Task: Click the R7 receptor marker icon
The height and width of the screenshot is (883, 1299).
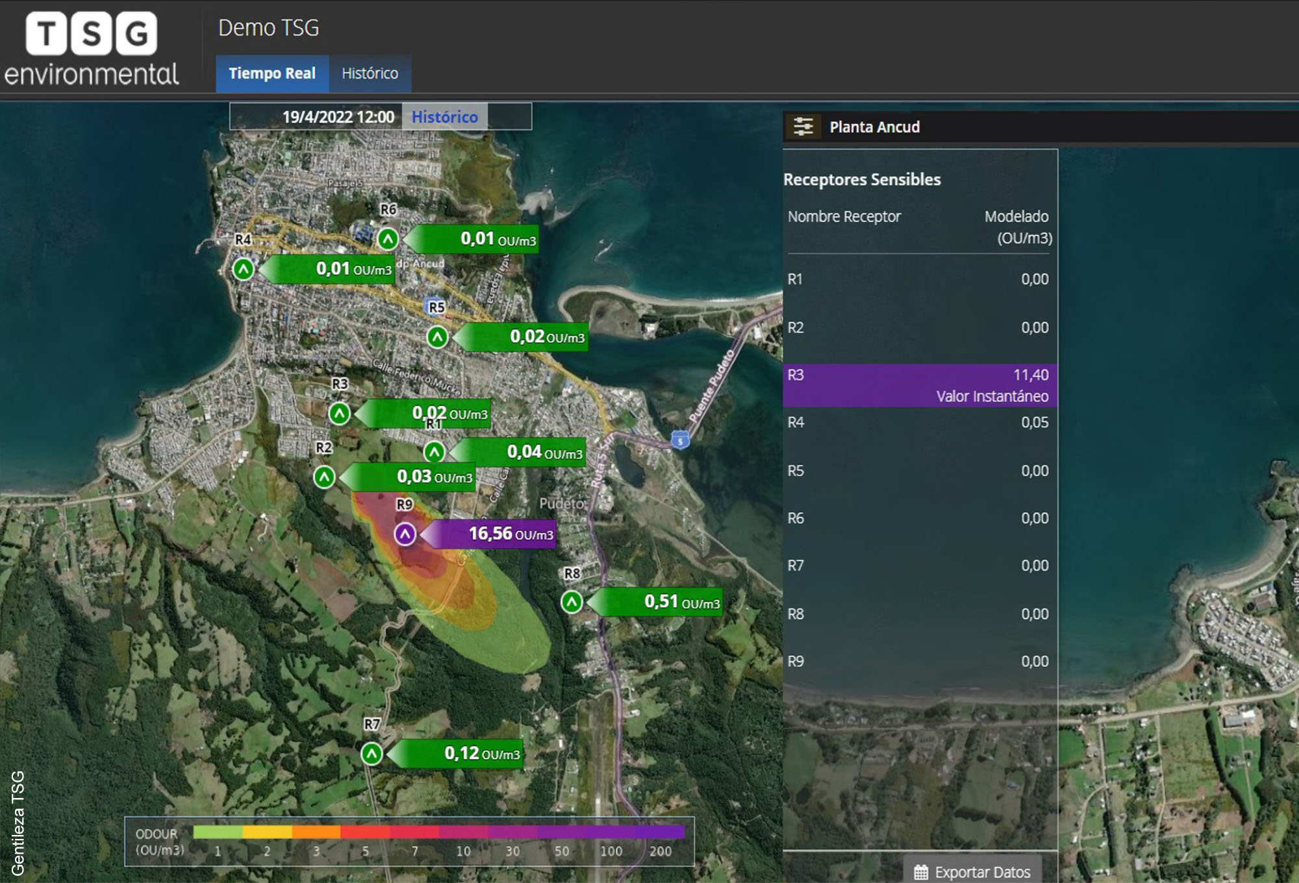Action: [x=372, y=754]
